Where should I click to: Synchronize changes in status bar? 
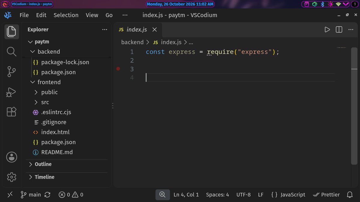[47, 195]
